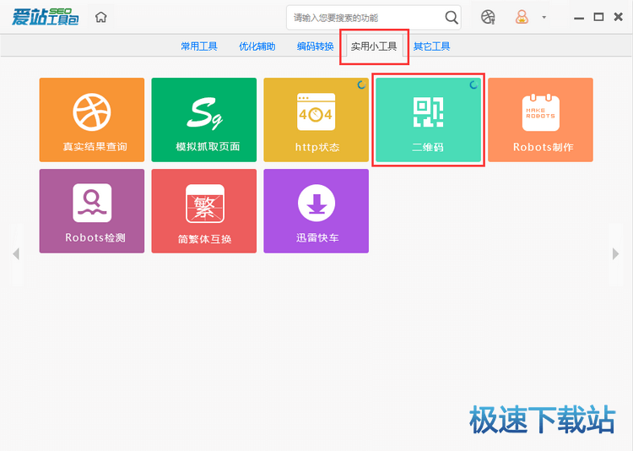Switch to the 编码转换 tab
633x451 pixels.
(316, 46)
